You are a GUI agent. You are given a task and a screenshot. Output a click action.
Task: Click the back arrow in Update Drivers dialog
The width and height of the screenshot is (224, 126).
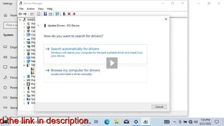click(38, 26)
